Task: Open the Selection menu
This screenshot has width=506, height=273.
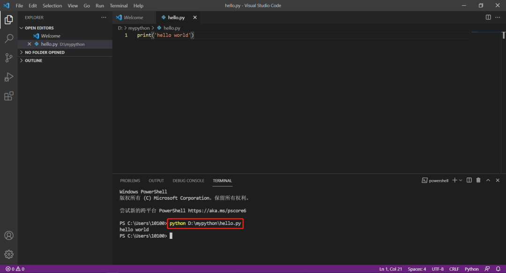Action: click(x=52, y=6)
